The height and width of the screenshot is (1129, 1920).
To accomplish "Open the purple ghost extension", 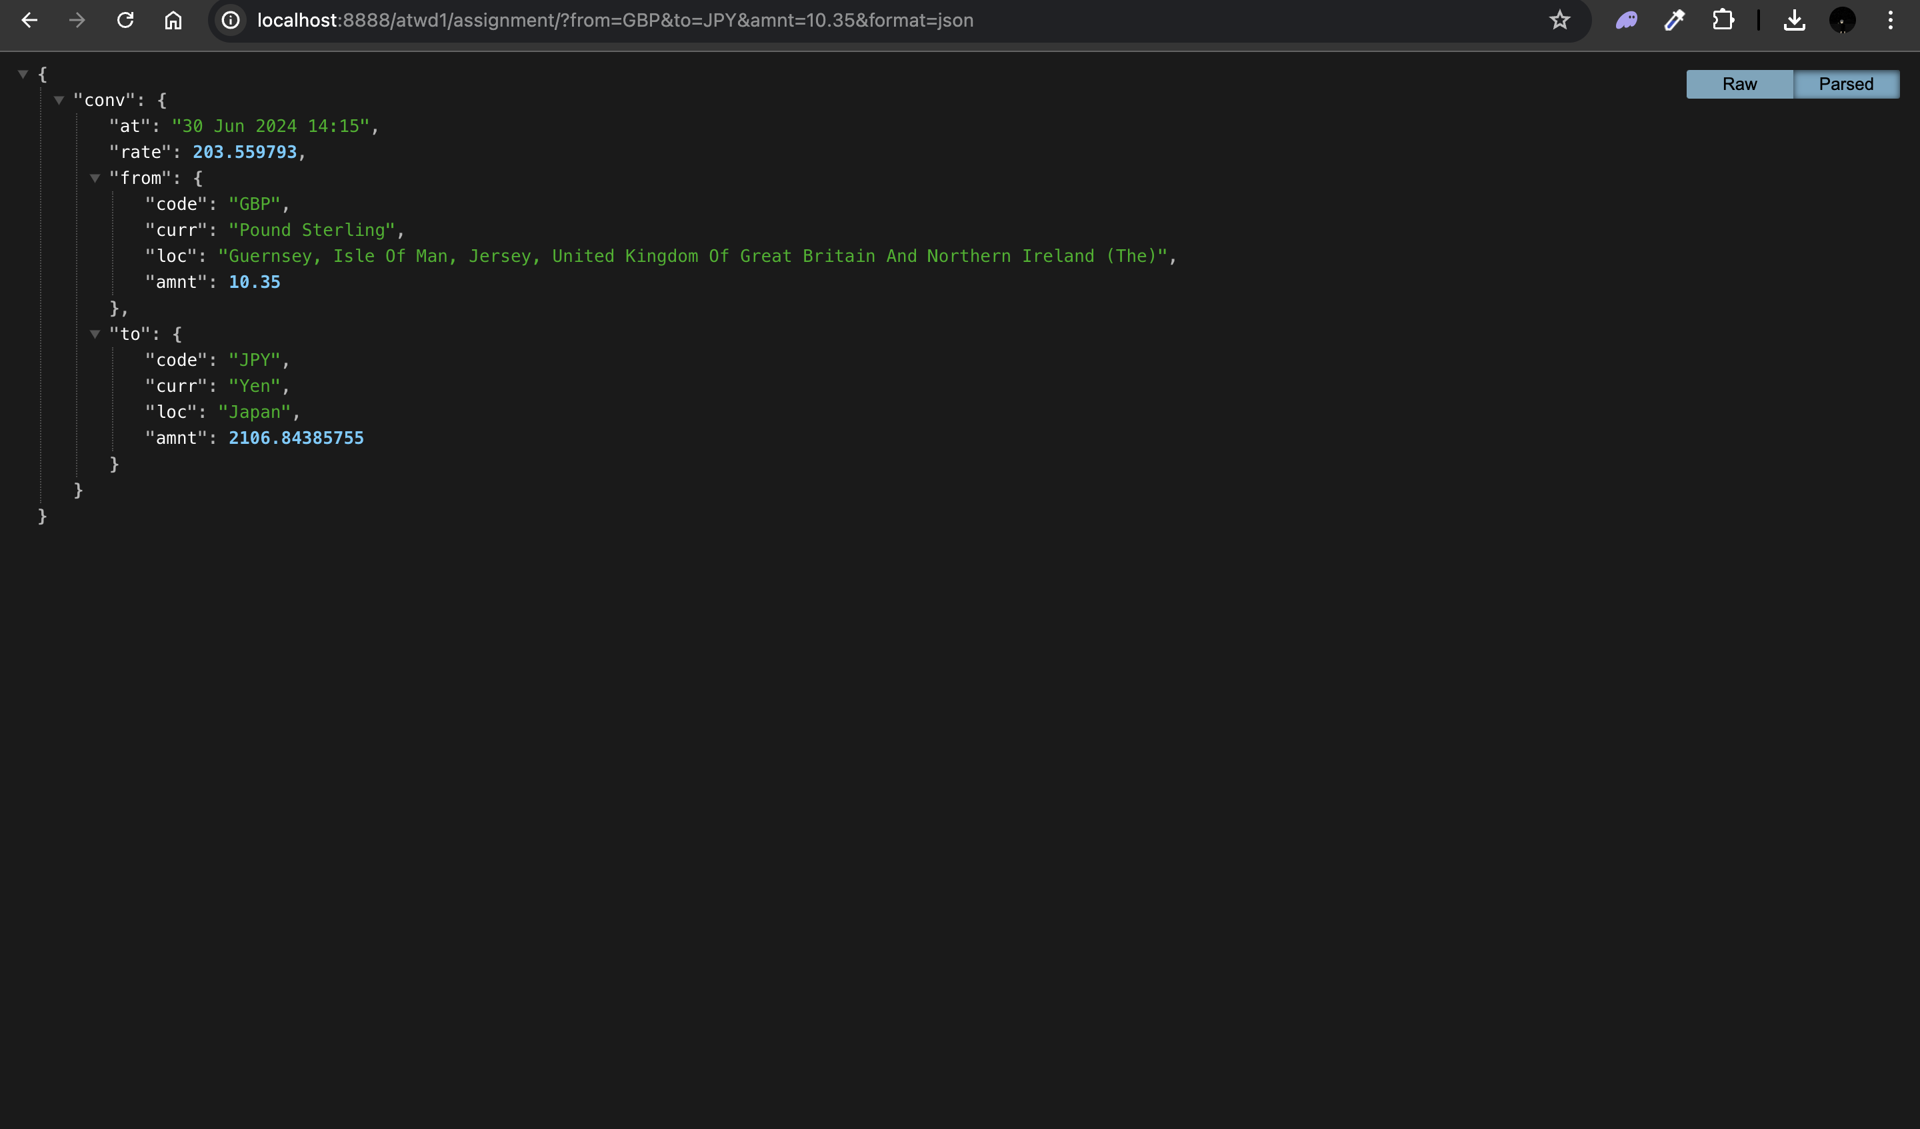I will click(x=1627, y=21).
